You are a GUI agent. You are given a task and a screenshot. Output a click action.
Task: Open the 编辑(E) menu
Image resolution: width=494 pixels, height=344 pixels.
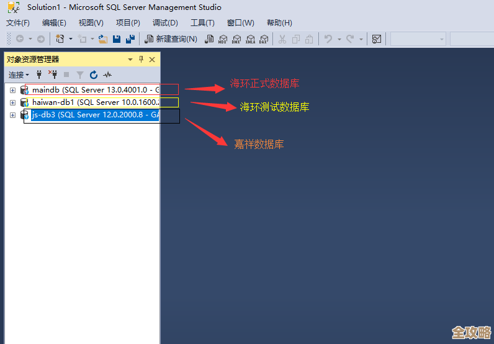coord(54,23)
